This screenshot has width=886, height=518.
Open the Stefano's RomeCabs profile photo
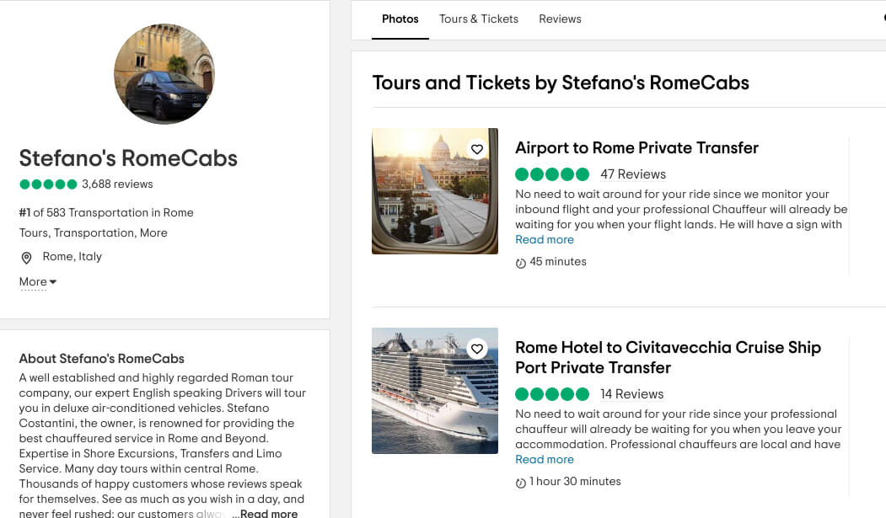164,74
